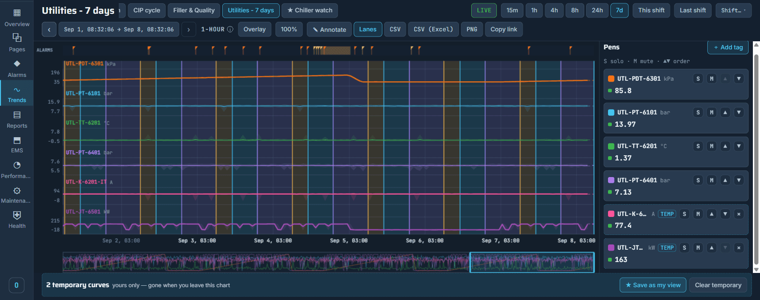Open Overview from the sidebar
This screenshot has width=760, height=300.
tap(17, 18)
